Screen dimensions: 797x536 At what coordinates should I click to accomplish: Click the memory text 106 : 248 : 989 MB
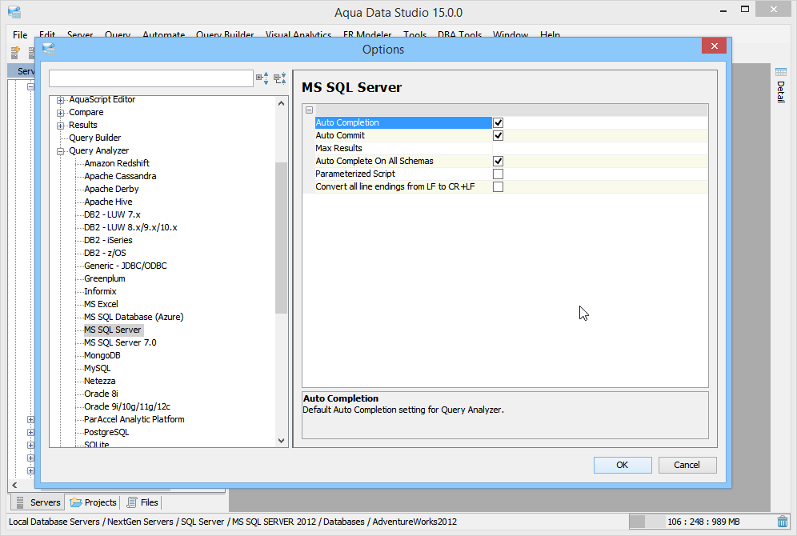click(703, 522)
